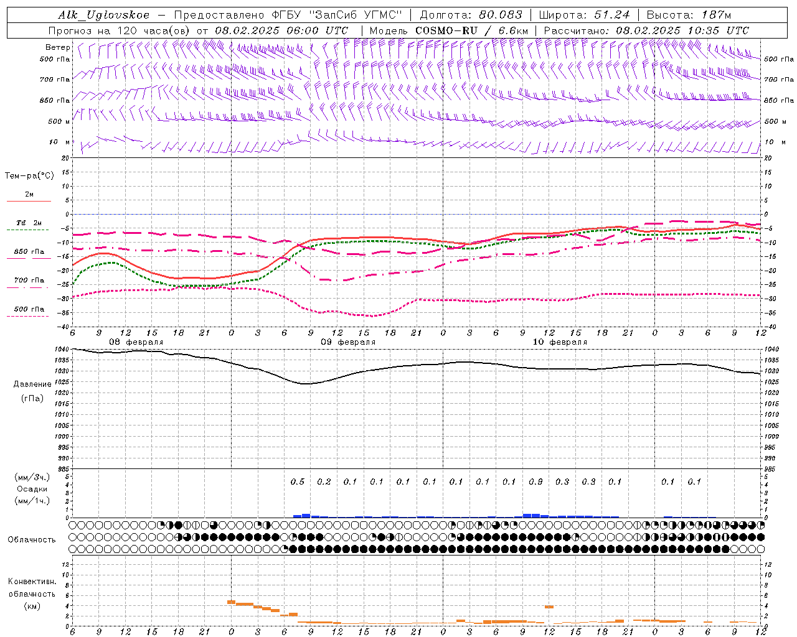Click the Конвективн. label
This screenshot has height=637, width=797.
[32, 582]
